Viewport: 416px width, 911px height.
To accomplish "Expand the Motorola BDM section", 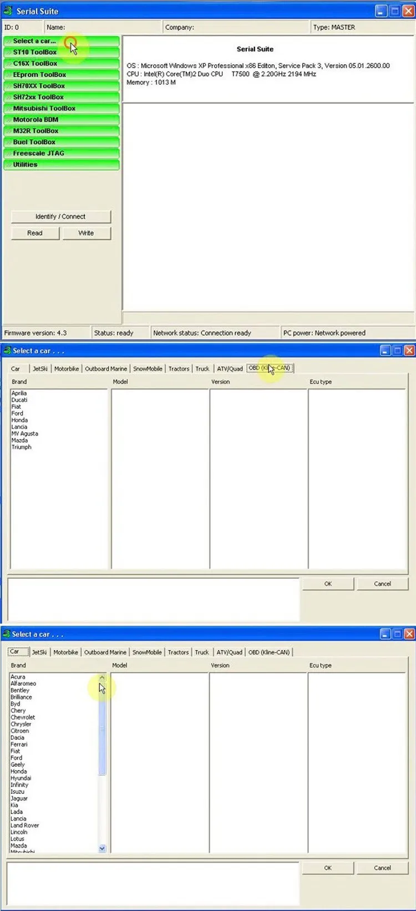I will click(x=61, y=119).
